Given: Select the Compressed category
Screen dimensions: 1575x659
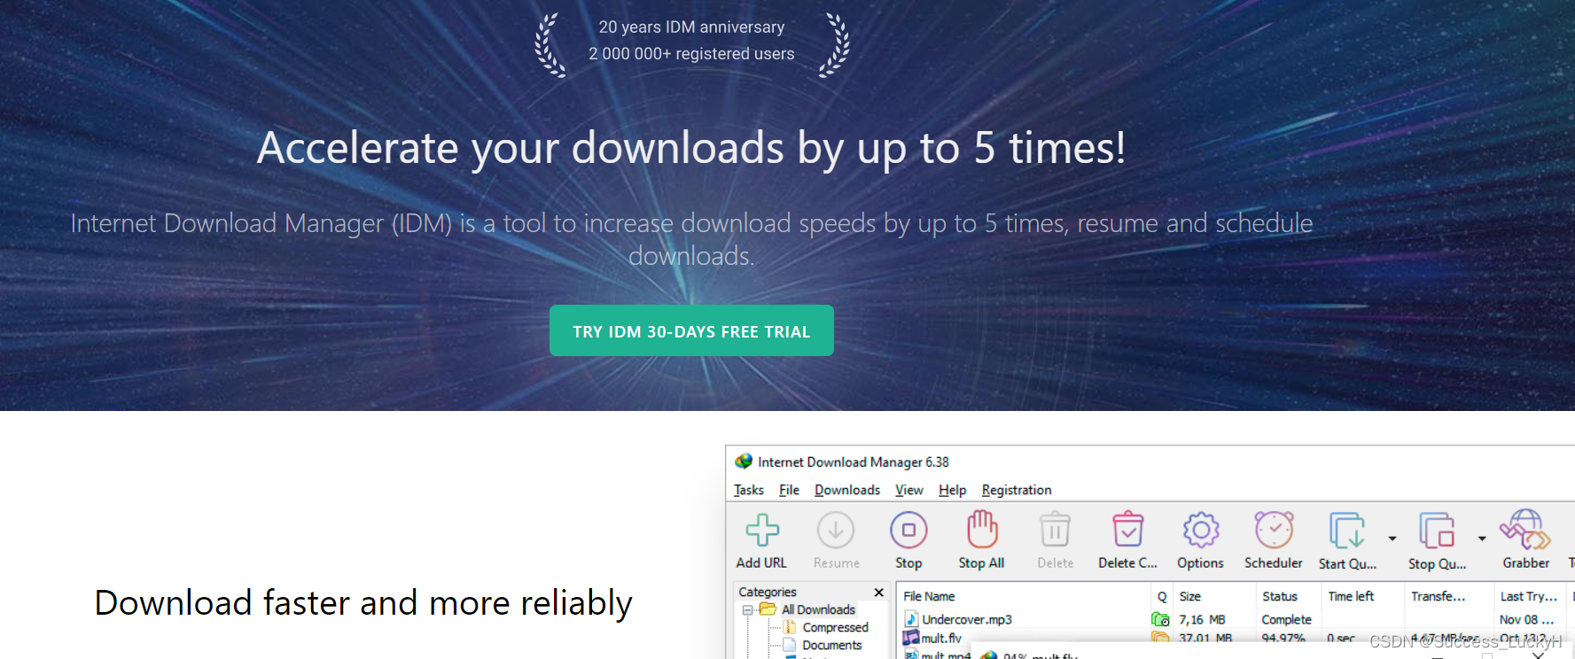Looking at the screenshot, I should coord(835,627).
